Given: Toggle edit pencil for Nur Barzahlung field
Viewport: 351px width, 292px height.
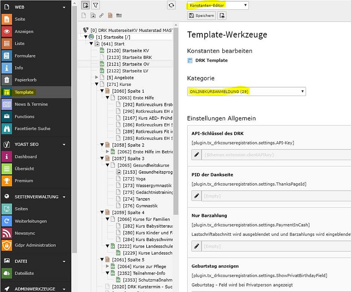Looking at the screenshot, I should [x=196, y=246].
